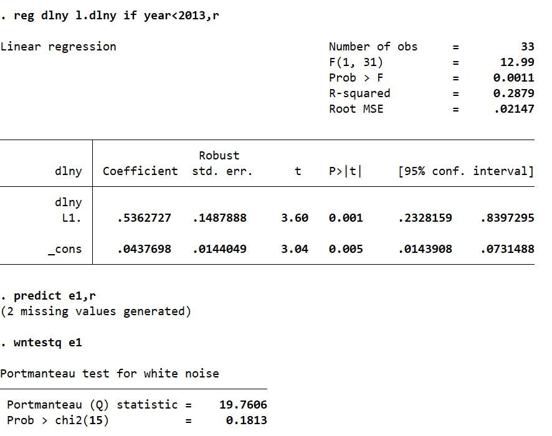Image resolution: width=552 pixels, height=436 pixels.
Task: Click the 'std. err.' column header
Action: pos(222,171)
